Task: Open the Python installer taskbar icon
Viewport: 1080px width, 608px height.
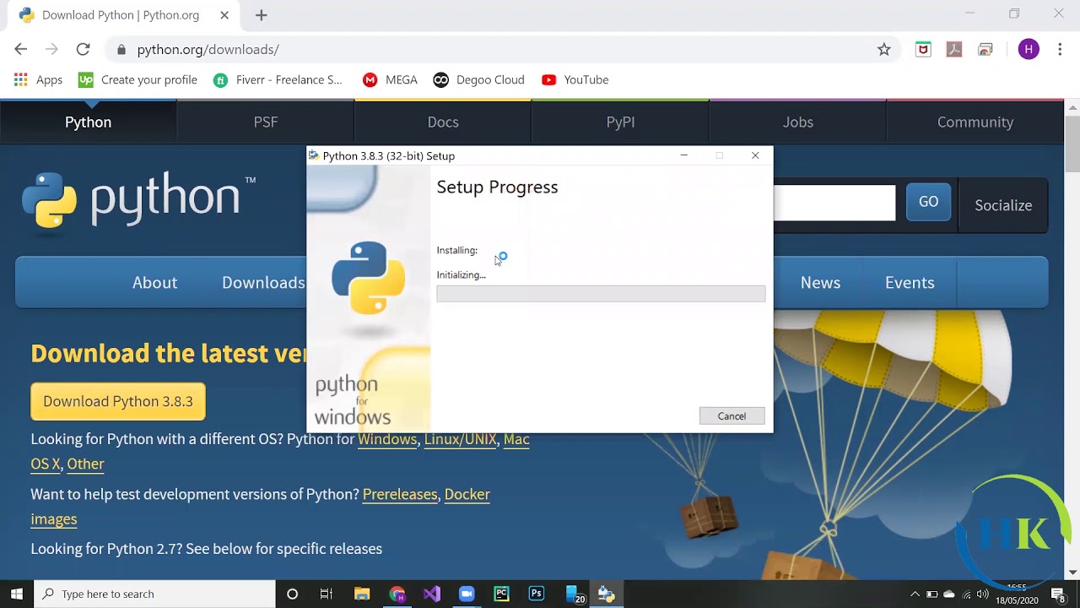Action: click(x=606, y=594)
